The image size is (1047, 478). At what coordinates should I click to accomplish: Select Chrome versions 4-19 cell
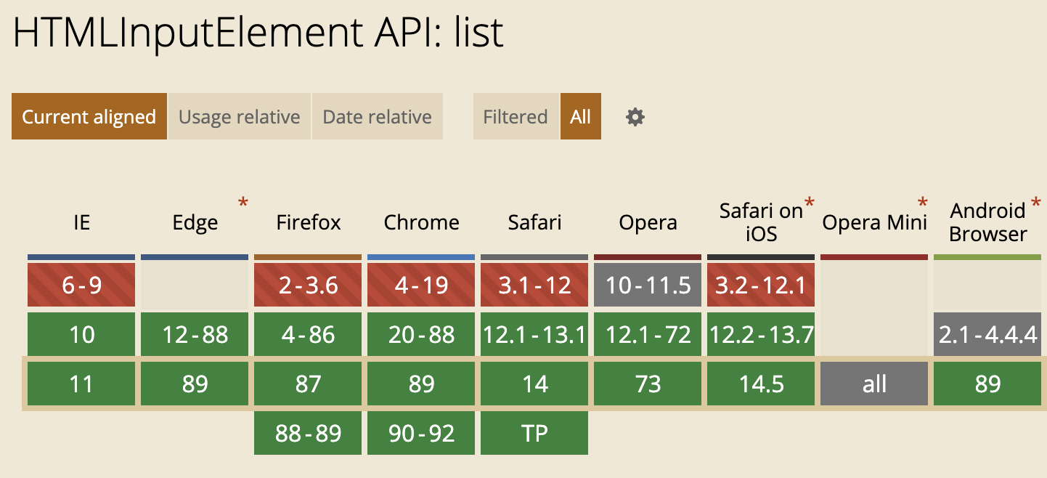[421, 285]
